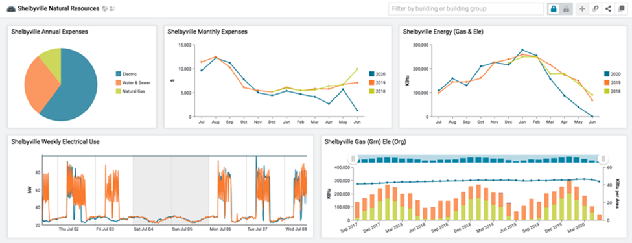Click the filter by building input field
This screenshot has width=632, height=243.
pyautogui.click(x=466, y=9)
